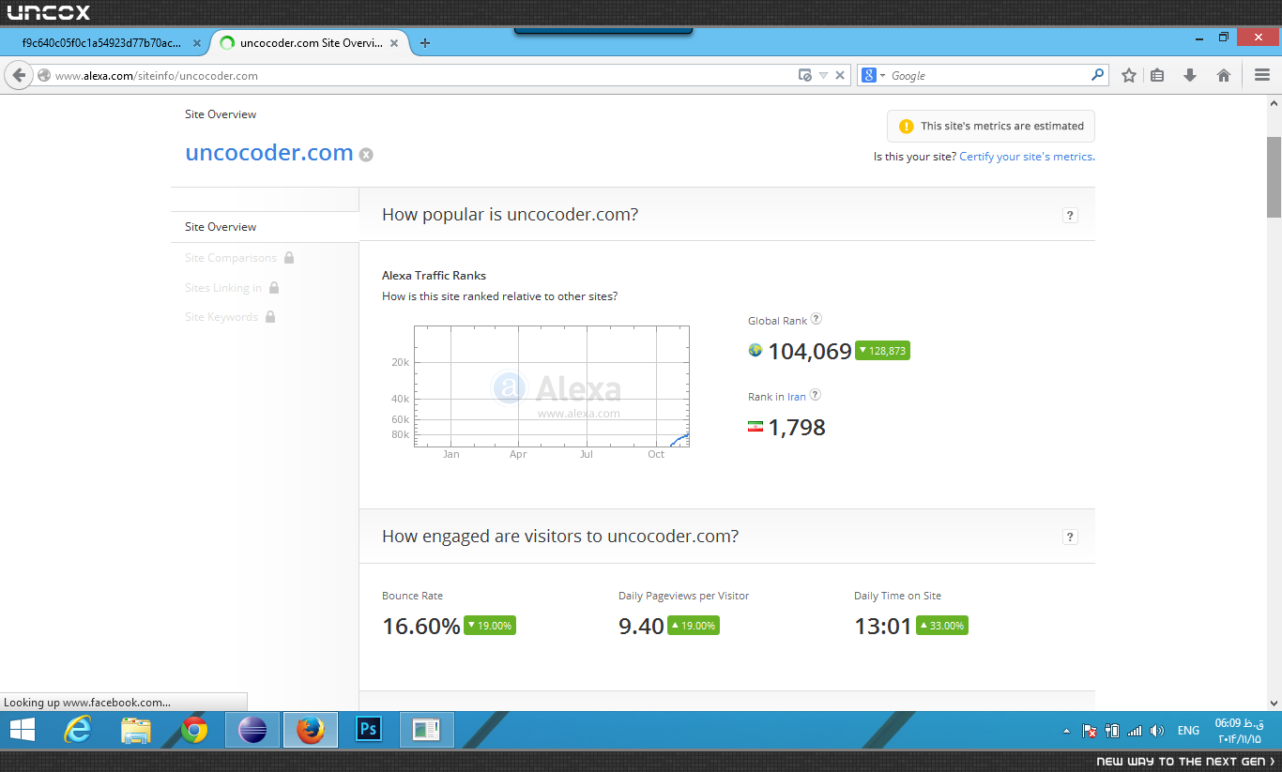Click the Bounce Rate 19.00% change badge

point(490,626)
